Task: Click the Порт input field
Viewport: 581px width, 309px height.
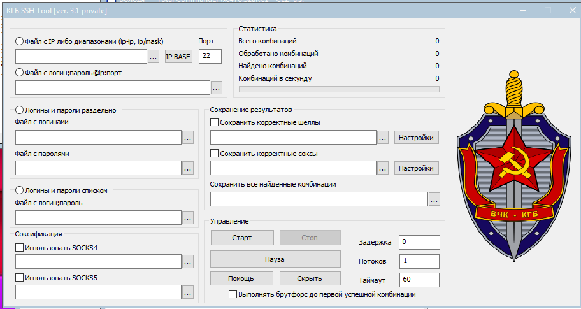Action: [210, 56]
